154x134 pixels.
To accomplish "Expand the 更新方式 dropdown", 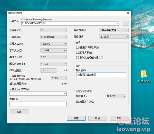I will click(x=114, y=30).
